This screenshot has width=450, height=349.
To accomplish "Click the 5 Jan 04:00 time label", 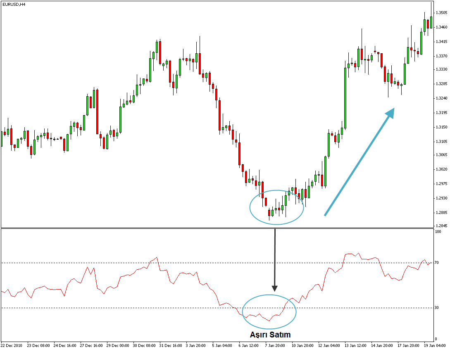I will (x=222, y=346).
